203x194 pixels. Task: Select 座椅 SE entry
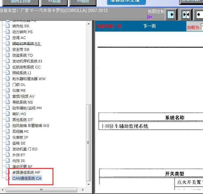[19, 143]
